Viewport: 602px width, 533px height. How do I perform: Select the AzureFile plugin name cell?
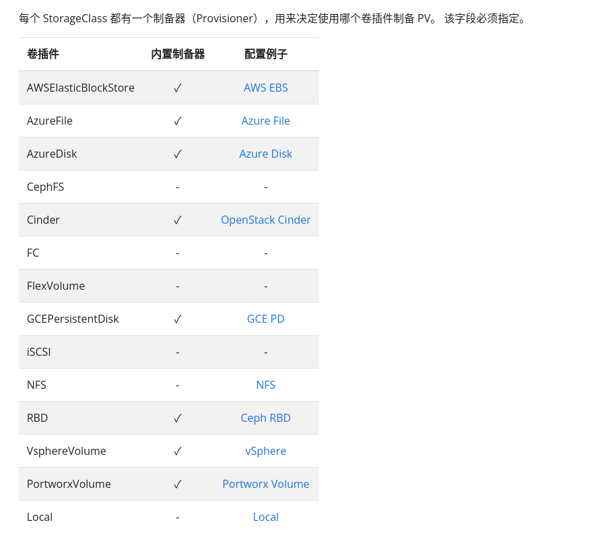(x=50, y=121)
